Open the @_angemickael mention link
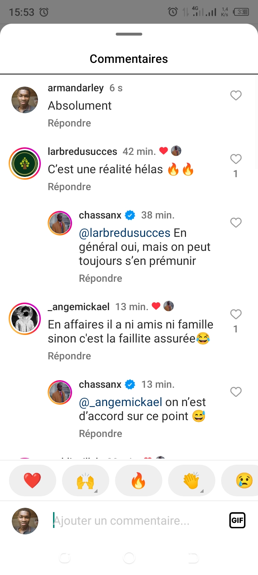 pos(120,402)
